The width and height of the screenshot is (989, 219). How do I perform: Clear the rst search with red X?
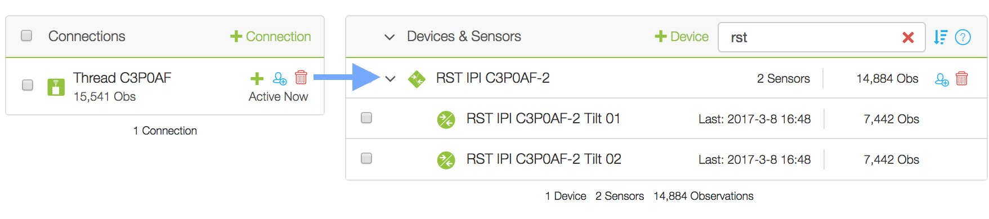[x=908, y=37]
